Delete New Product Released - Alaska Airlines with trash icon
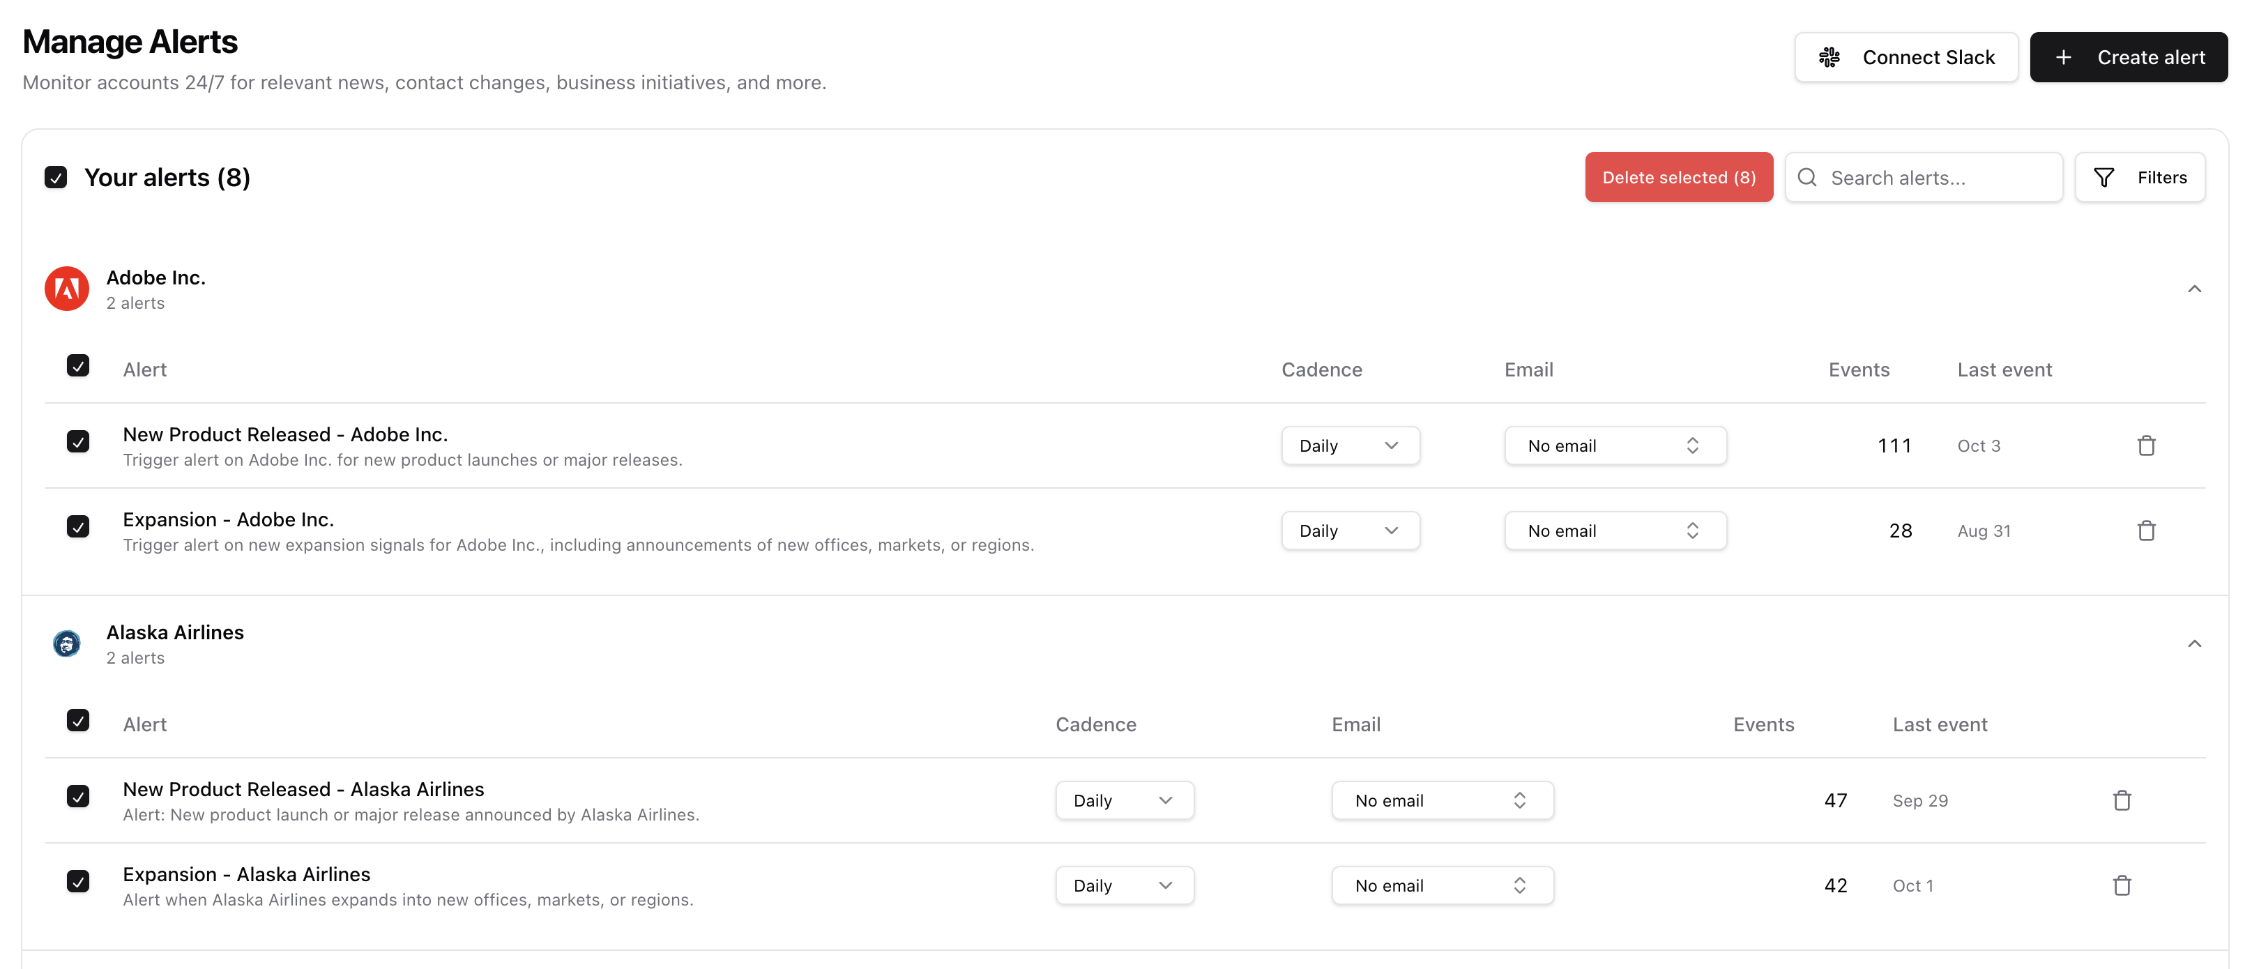This screenshot has height=969, width=2252. tap(2122, 800)
